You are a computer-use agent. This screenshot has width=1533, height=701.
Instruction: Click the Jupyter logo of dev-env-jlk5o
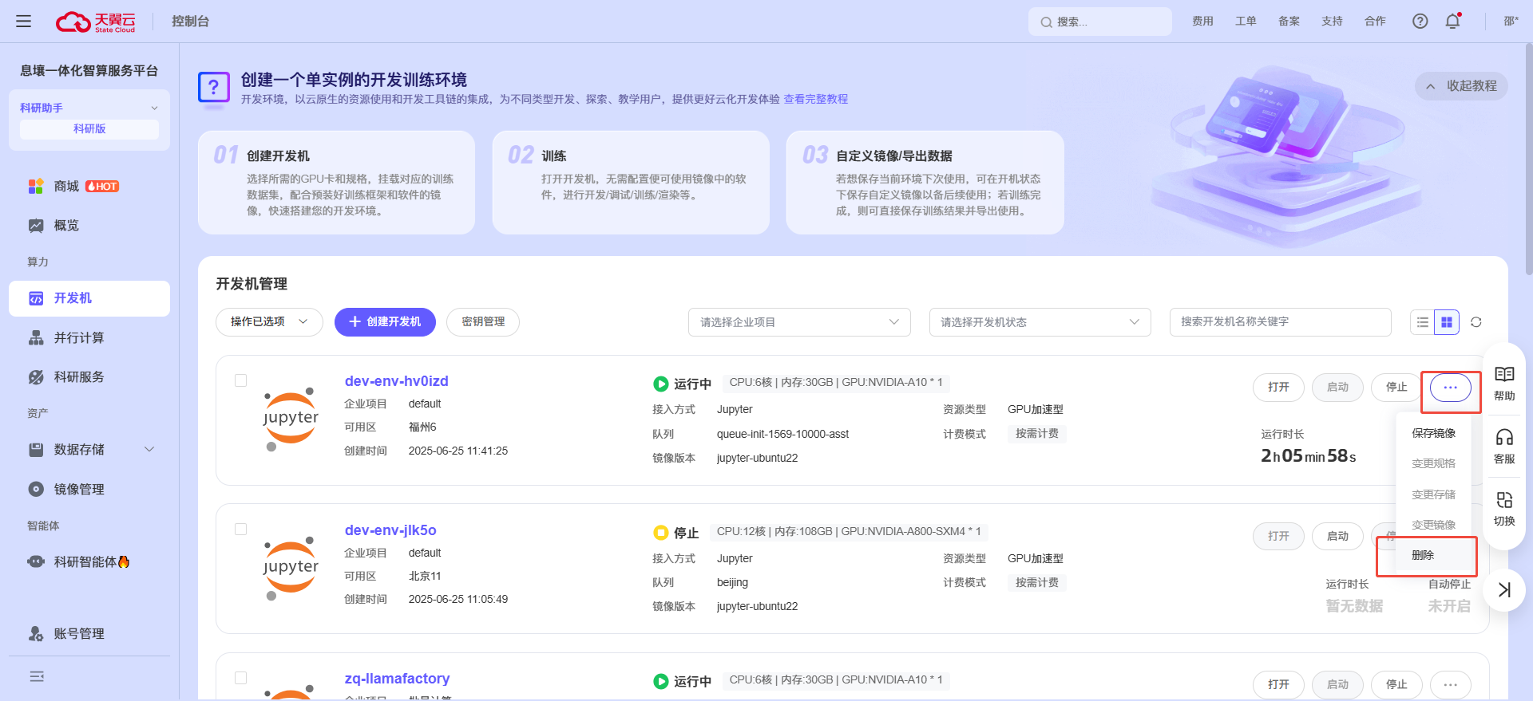click(291, 569)
